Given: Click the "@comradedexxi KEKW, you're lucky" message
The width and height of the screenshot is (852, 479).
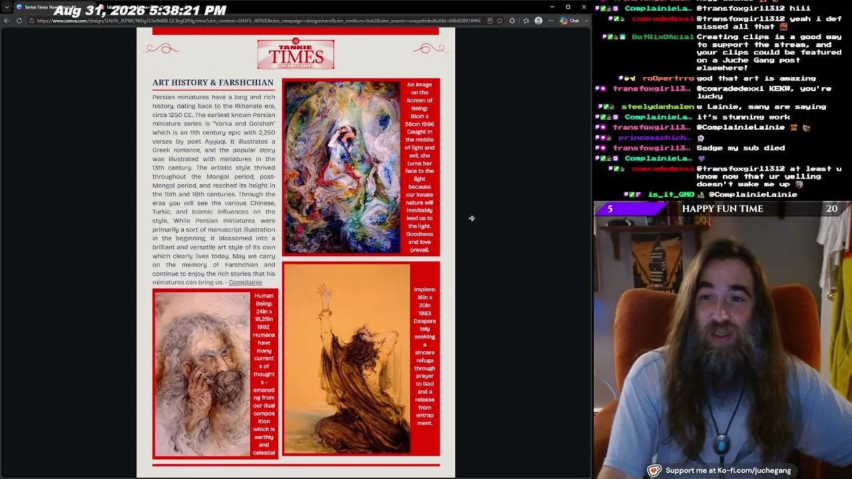Looking at the screenshot, I should click(763, 92).
